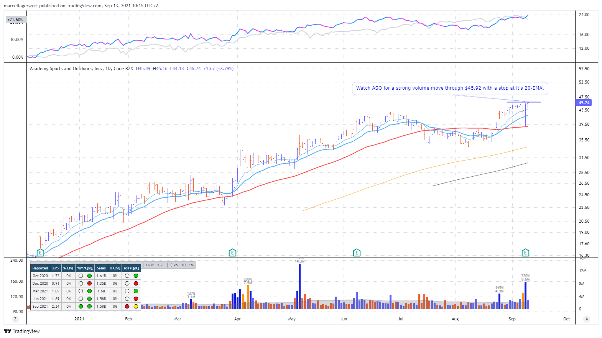The height and width of the screenshot is (338, 602).
Task: Click the Sales value 1.61B
Action: pos(101,276)
